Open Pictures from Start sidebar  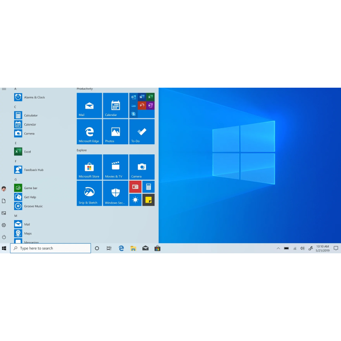click(4, 213)
